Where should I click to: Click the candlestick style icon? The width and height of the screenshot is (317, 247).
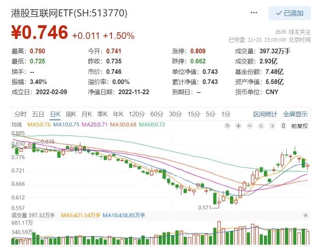283,126
